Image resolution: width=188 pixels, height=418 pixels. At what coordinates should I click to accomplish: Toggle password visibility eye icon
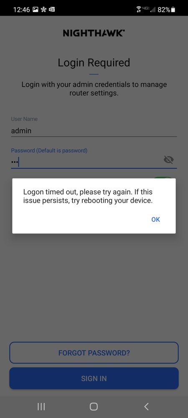[168, 160]
